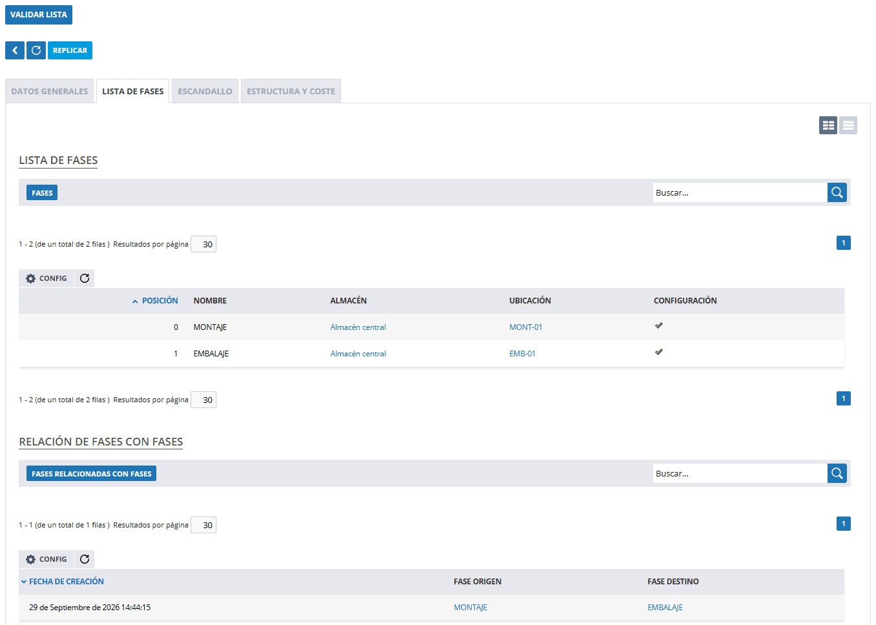Click the FASE DESTINO column header
Screen dimensions: 876x625
(x=673, y=582)
